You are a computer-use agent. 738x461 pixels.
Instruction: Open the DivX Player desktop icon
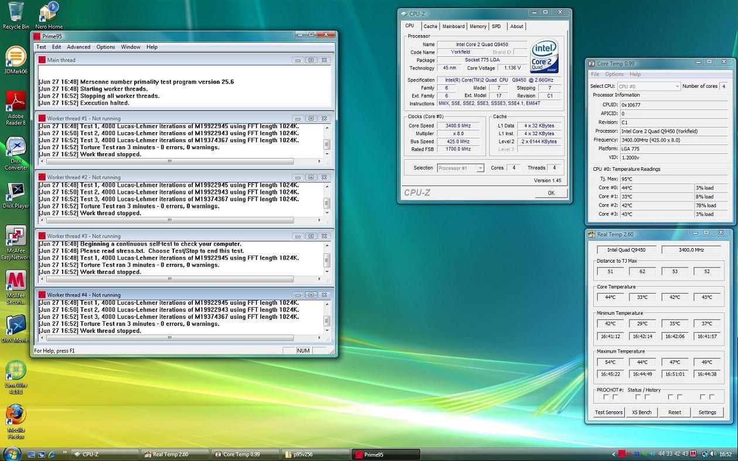[x=16, y=195]
